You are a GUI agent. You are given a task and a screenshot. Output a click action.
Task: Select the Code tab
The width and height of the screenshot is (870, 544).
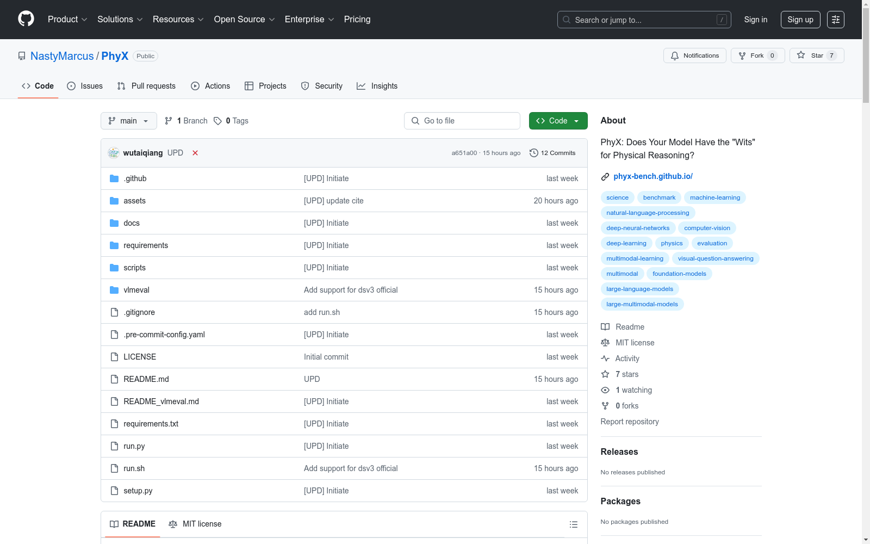tap(38, 86)
